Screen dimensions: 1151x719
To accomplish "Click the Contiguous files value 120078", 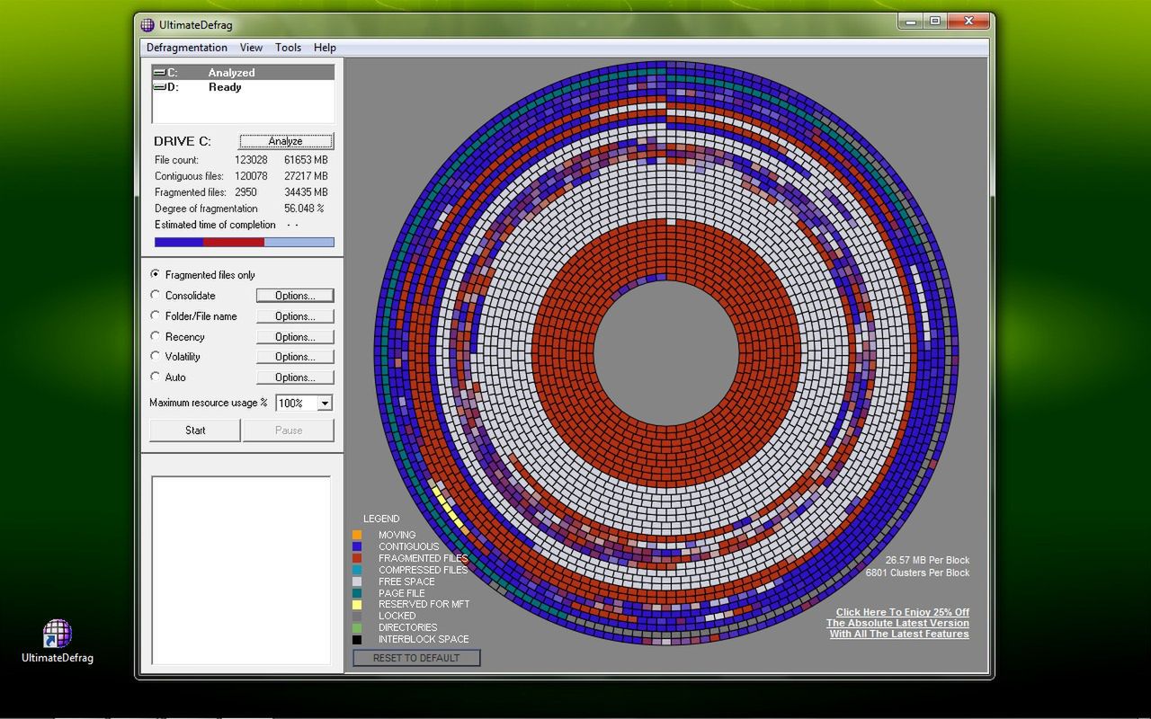I will pos(251,176).
